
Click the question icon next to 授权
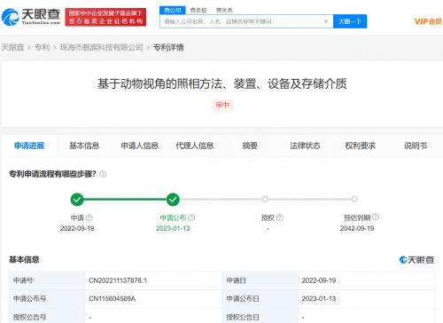[280, 217]
